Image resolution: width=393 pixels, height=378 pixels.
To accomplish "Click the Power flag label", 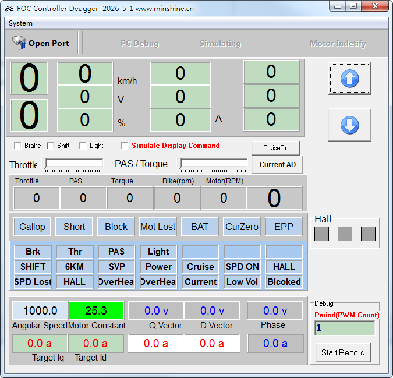I will (158, 266).
